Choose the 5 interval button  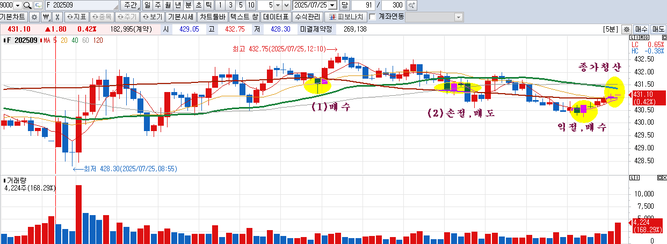(x=241, y=5)
